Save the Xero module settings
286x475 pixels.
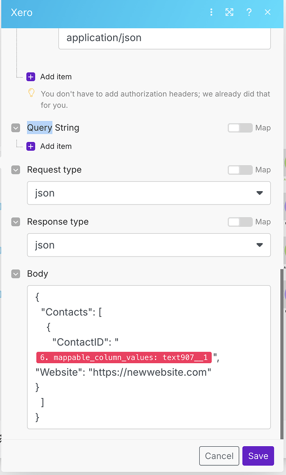[x=258, y=456]
